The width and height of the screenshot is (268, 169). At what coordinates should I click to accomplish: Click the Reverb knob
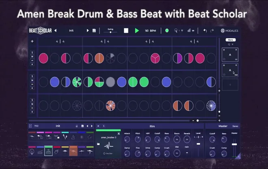click(187, 139)
